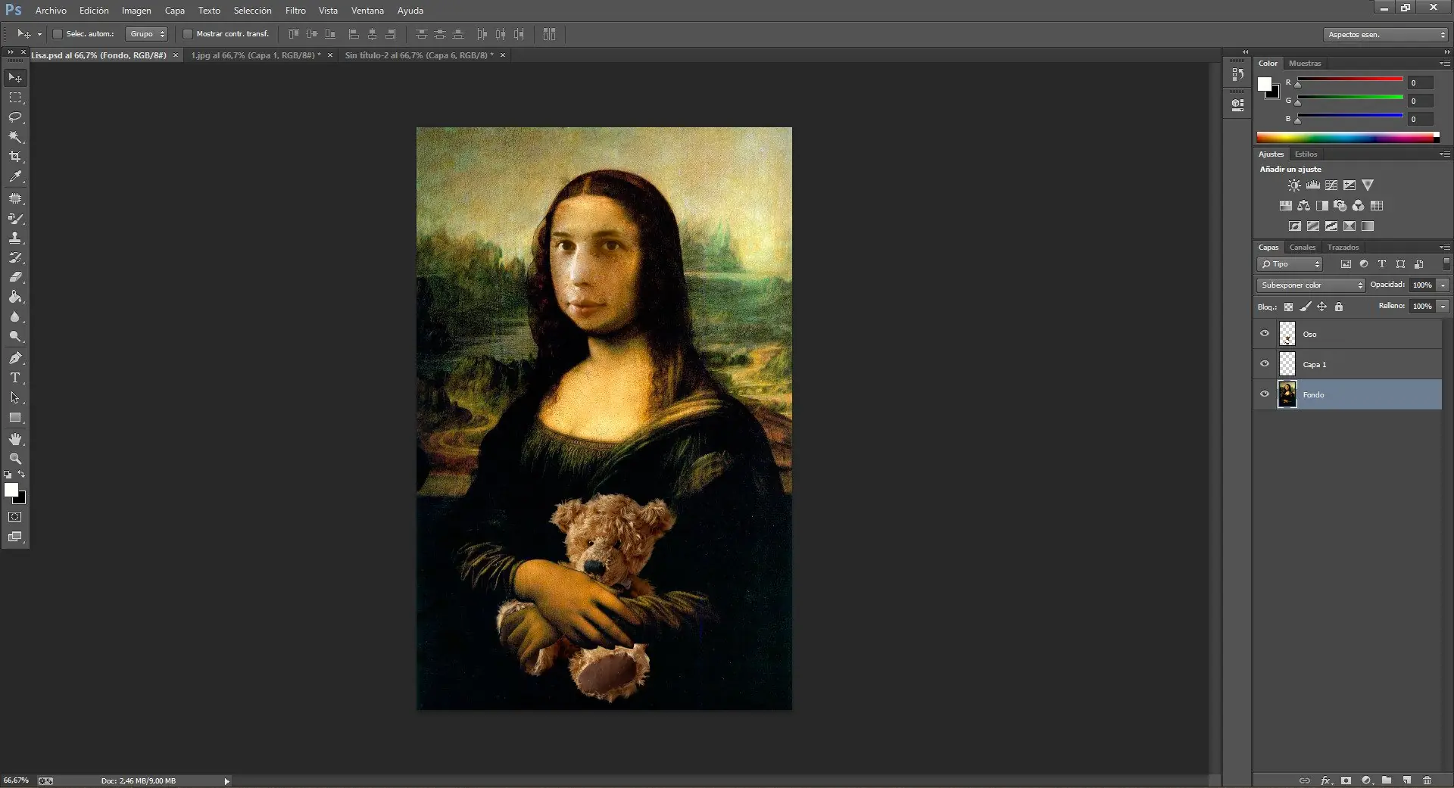Image resolution: width=1454 pixels, height=788 pixels.
Task: Select the Magic Wand tool
Action: [x=15, y=137]
